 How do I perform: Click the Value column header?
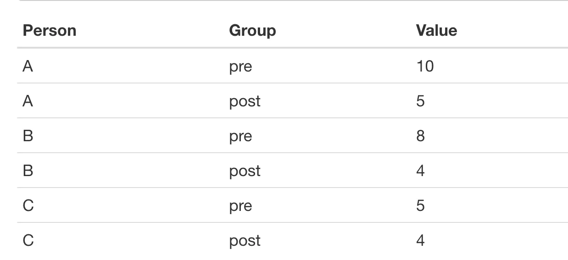(x=436, y=31)
